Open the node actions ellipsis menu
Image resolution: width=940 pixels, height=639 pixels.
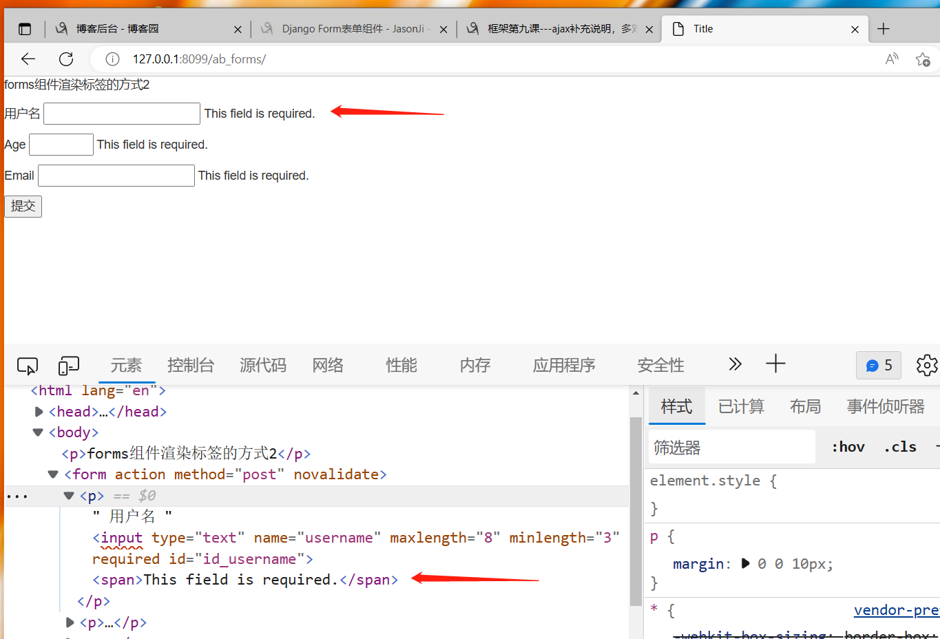coord(17,496)
